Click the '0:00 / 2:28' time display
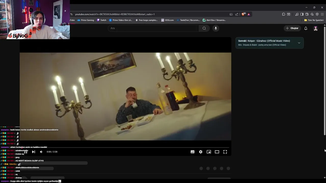326x183 pixels. pos(52,152)
